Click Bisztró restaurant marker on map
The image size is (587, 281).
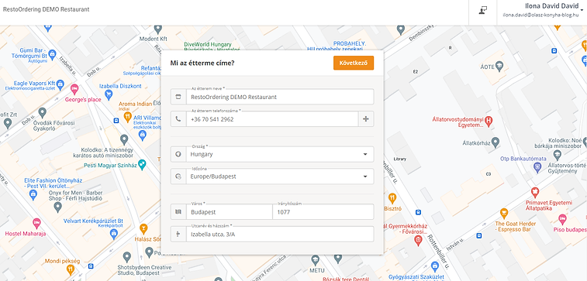pyautogui.click(x=392, y=198)
